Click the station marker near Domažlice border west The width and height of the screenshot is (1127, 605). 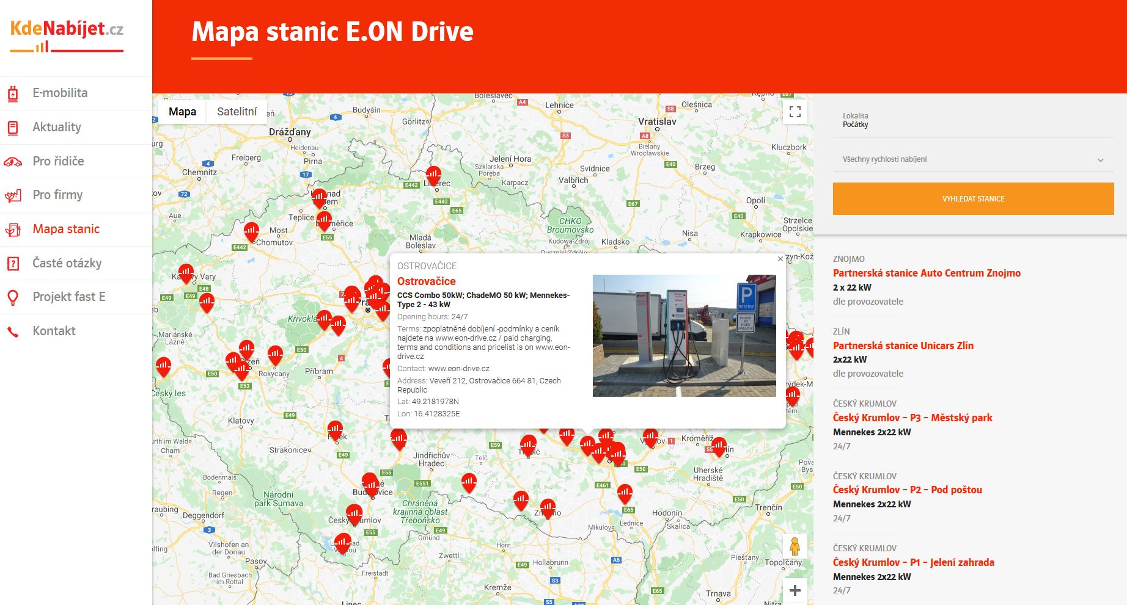pyautogui.click(x=163, y=368)
